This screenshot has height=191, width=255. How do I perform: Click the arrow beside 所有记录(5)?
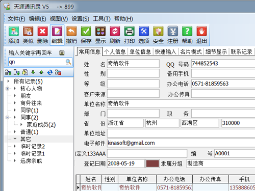(x=8, y=81)
